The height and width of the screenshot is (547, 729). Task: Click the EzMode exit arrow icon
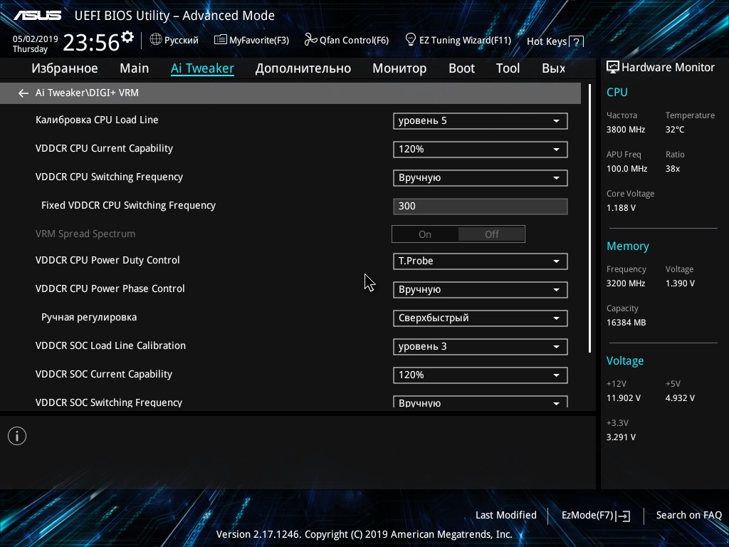[624, 516]
